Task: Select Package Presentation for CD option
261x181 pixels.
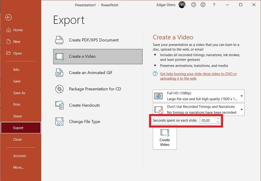Action: (98, 89)
